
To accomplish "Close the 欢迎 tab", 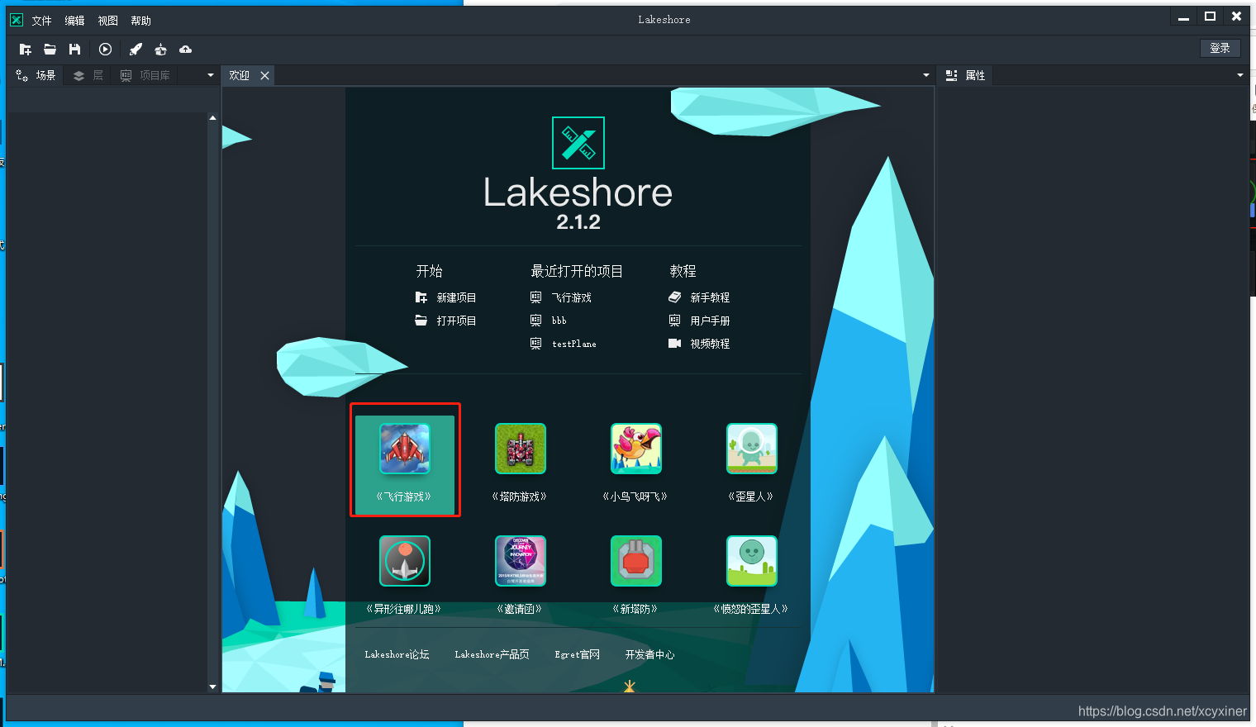I will (264, 75).
